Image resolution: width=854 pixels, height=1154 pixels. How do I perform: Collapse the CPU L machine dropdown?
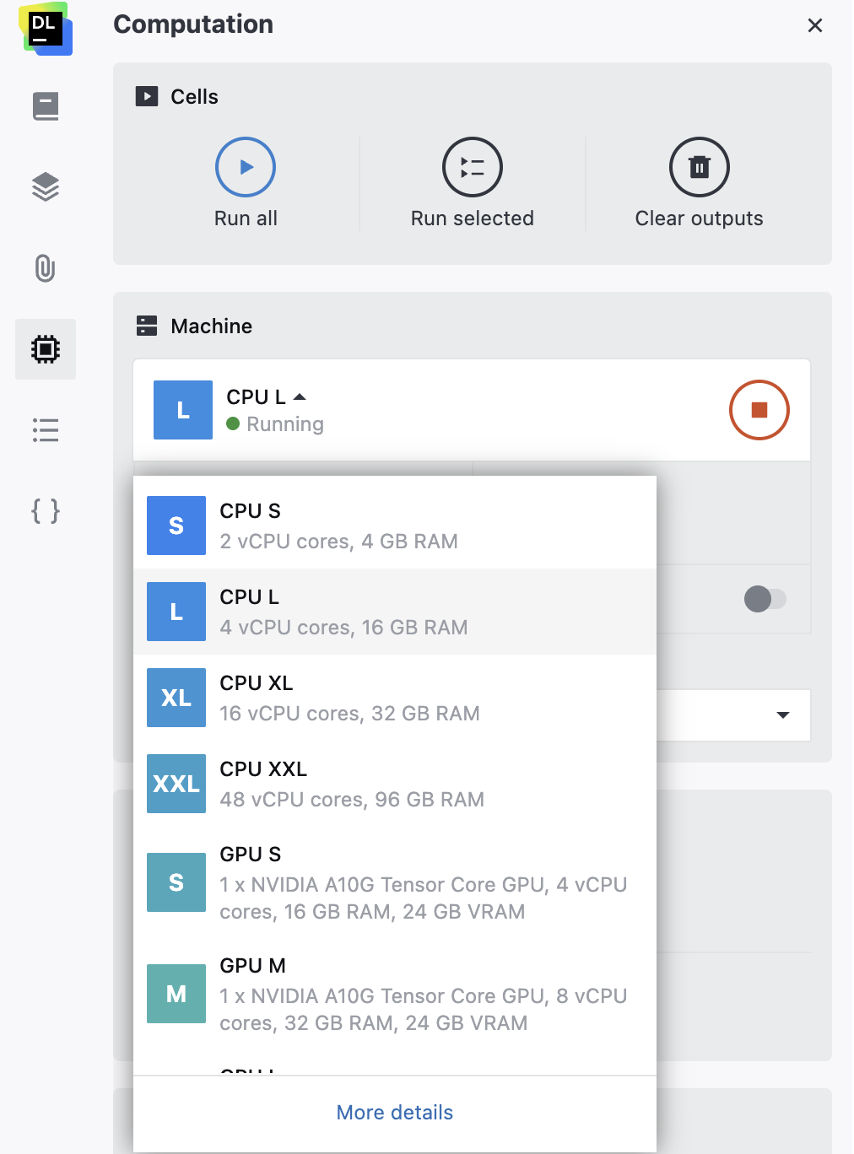301,396
